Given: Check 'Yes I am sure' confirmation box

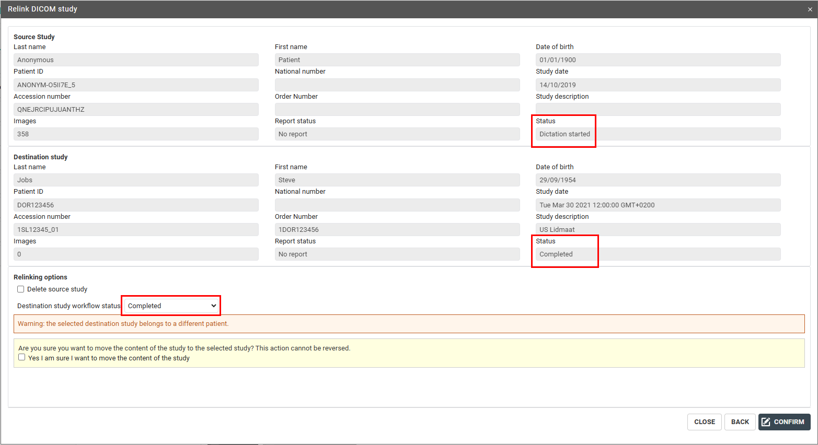Looking at the screenshot, I should point(22,357).
